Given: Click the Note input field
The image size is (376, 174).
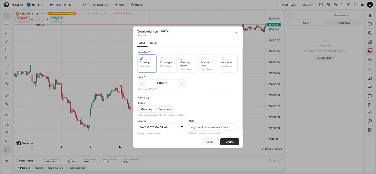Looking at the screenshot, I should 213,127.
